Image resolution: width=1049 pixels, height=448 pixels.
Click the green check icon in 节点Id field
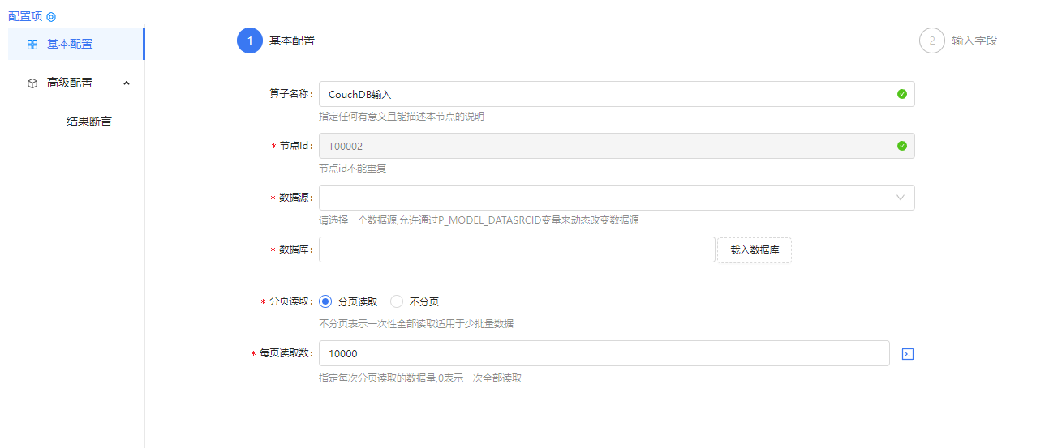point(901,146)
